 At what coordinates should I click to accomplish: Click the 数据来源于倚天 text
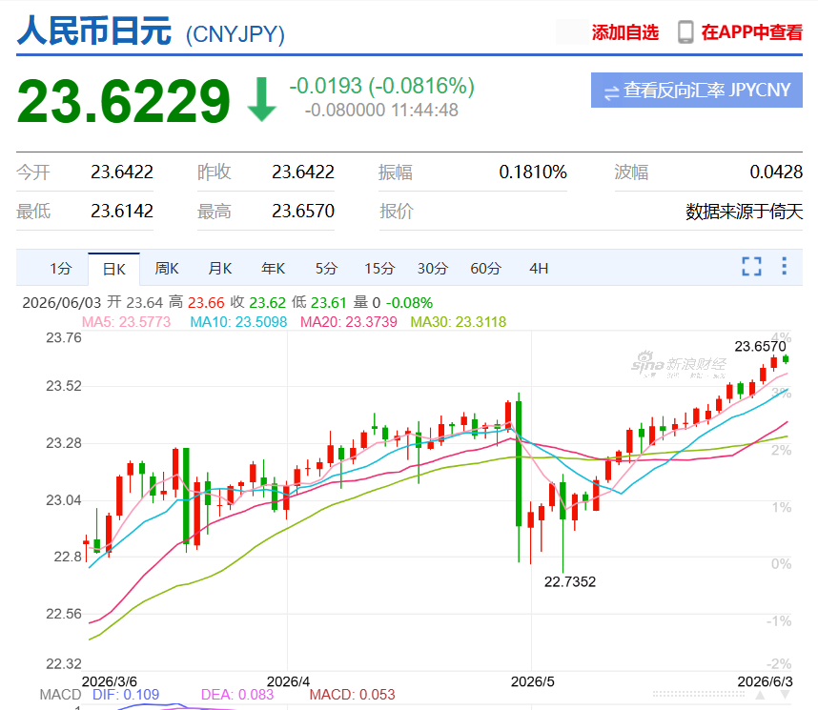pos(744,212)
